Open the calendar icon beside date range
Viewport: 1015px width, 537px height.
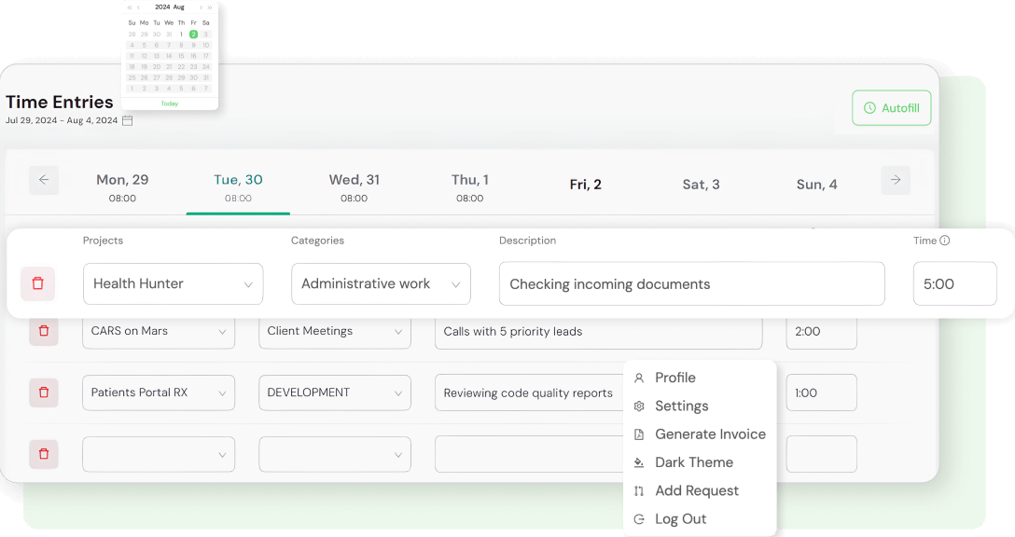click(x=128, y=120)
